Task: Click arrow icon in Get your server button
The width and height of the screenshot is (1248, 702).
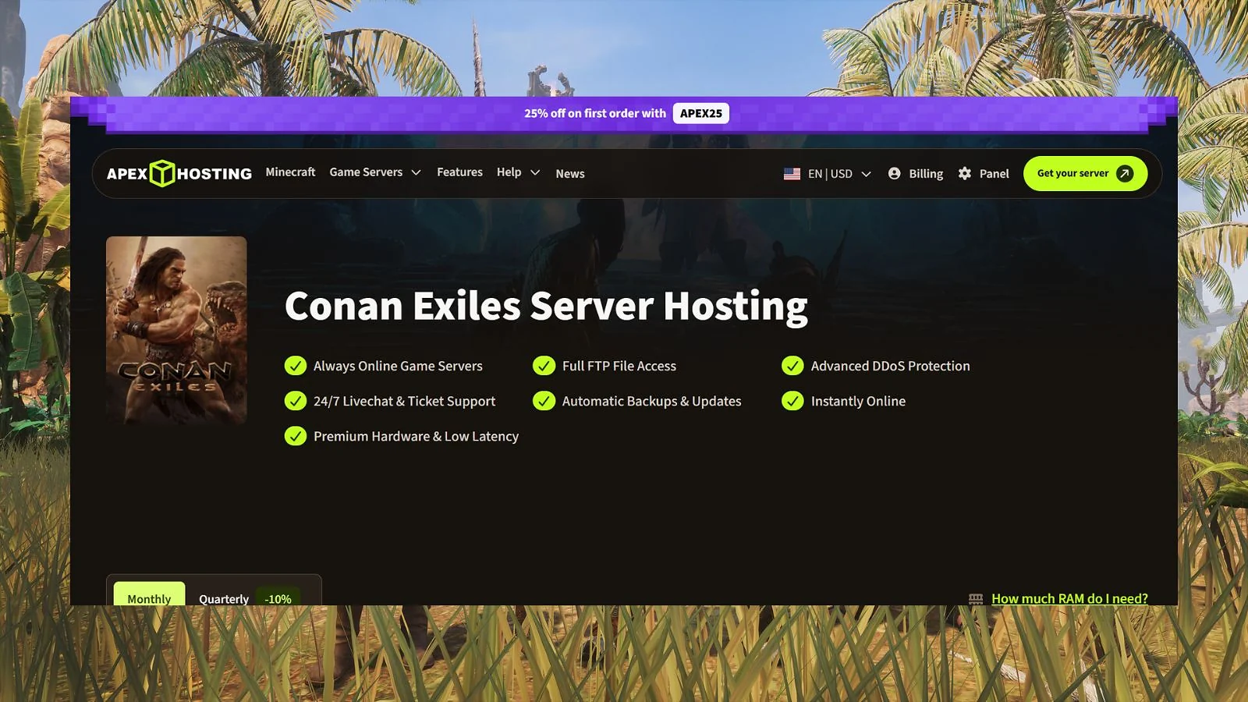Action: (1125, 173)
